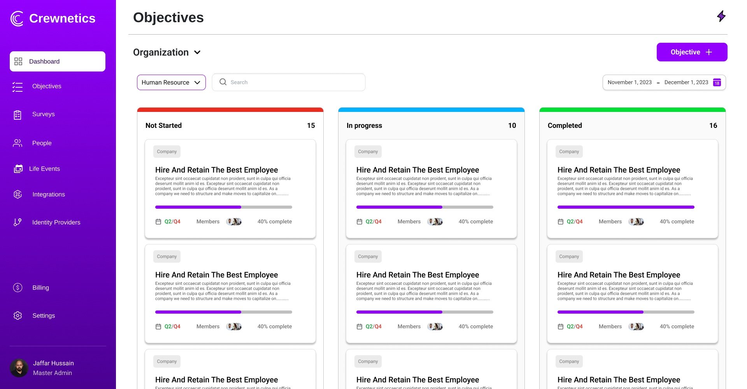Open first Not Started card title
Image resolution: width=747 pixels, height=389 pixels.
coord(216,170)
